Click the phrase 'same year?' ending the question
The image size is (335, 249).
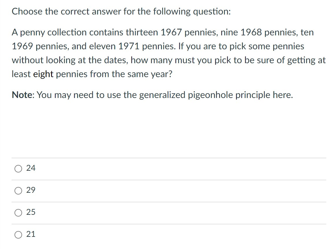[150, 74]
